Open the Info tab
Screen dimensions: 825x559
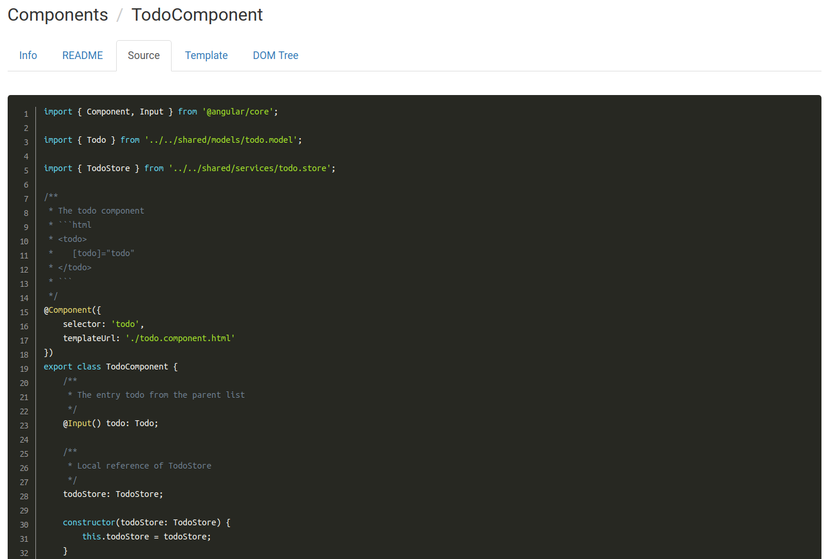pos(28,55)
